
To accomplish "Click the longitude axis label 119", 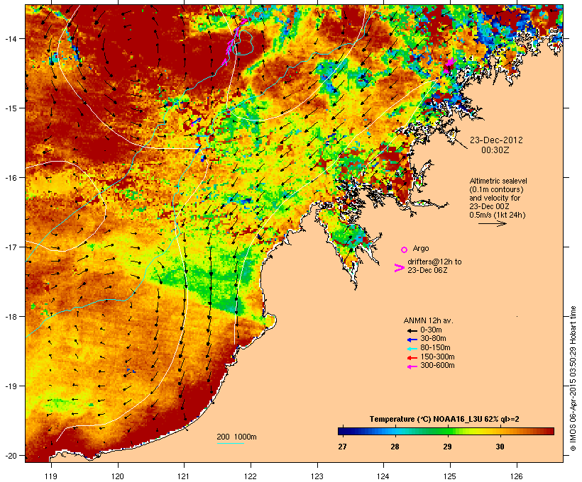I will pos(51,476).
